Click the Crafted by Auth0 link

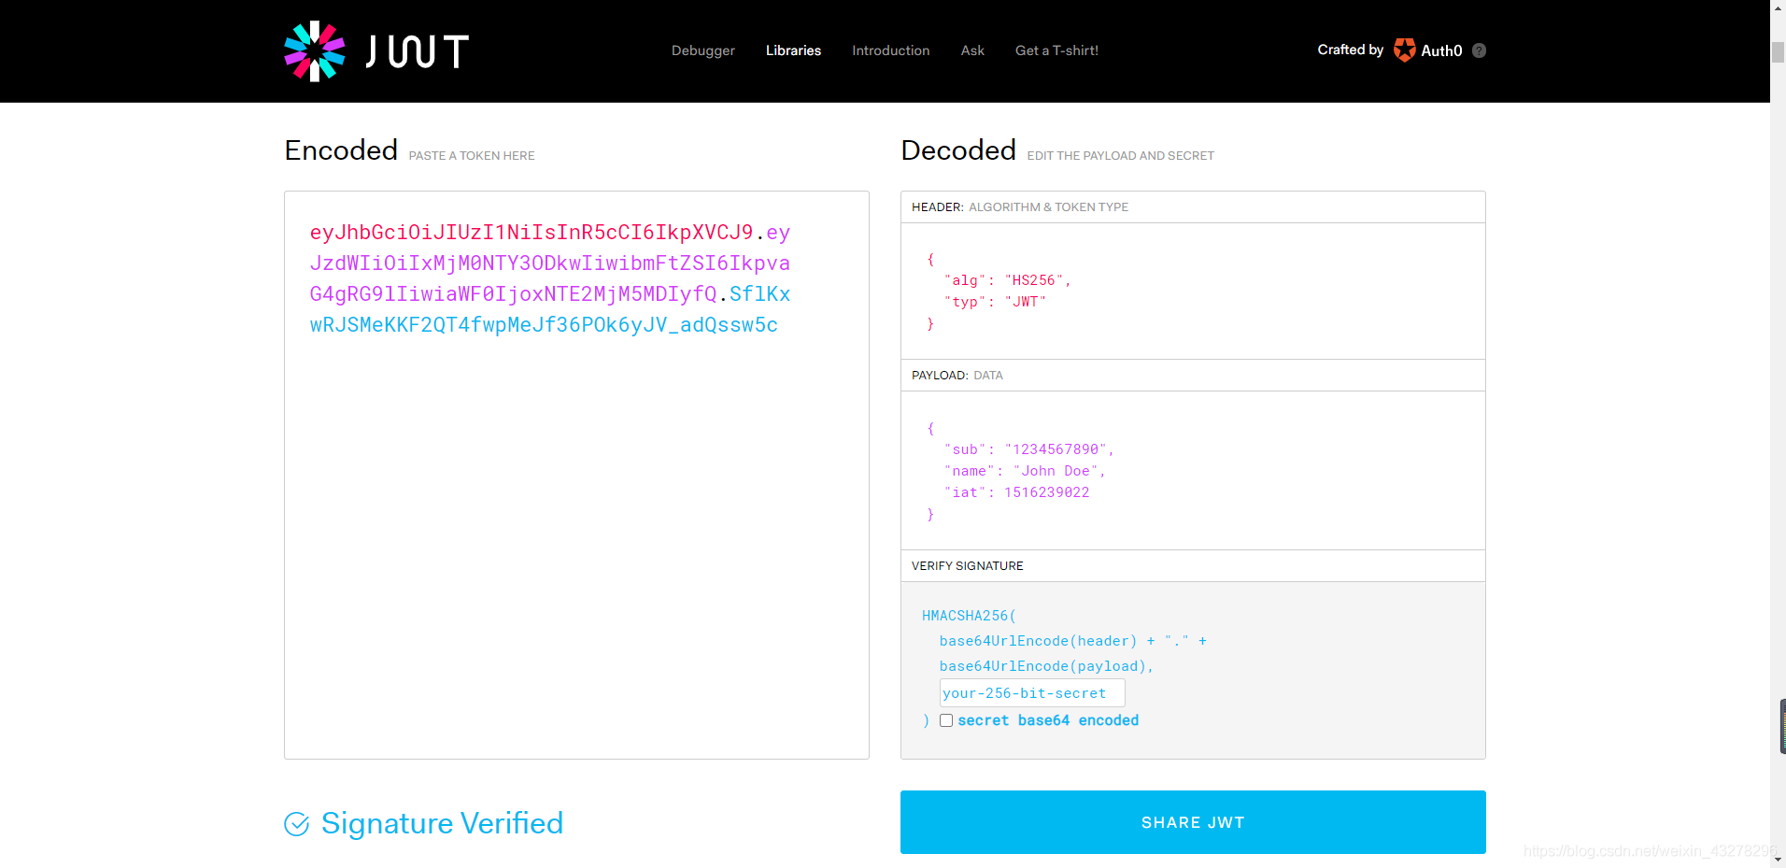1390,50
